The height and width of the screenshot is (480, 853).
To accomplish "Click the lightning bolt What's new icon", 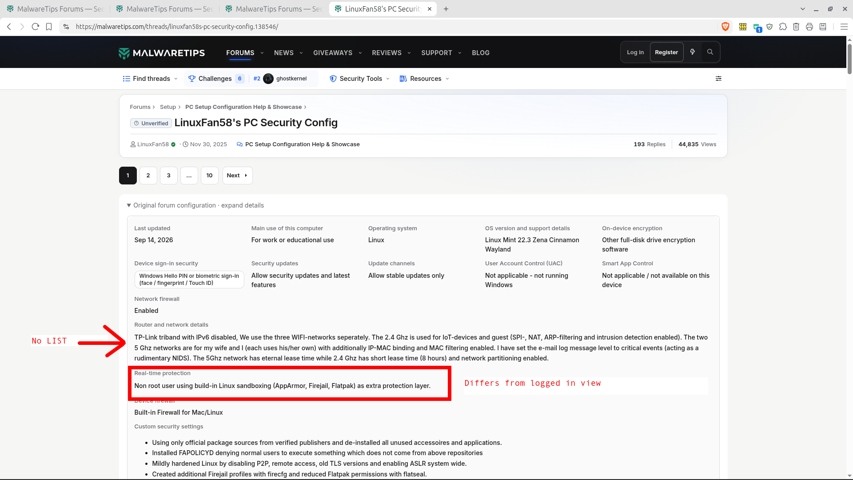I will 693,52.
